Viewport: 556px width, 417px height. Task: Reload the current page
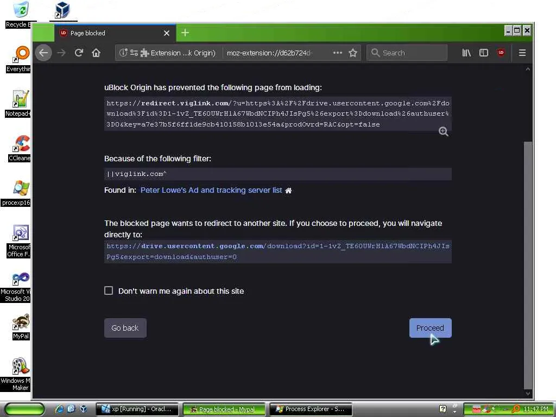[79, 53]
